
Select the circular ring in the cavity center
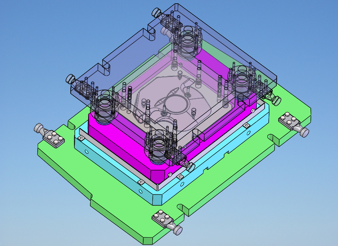tap(176, 104)
